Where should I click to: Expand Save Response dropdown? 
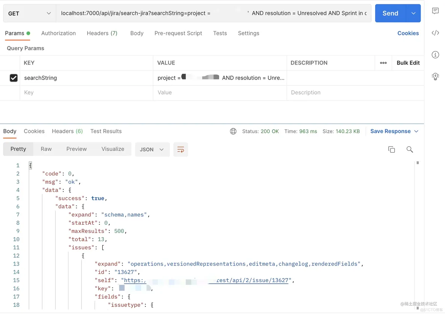[416, 131]
